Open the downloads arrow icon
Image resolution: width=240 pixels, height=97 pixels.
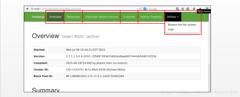click(194, 9)
